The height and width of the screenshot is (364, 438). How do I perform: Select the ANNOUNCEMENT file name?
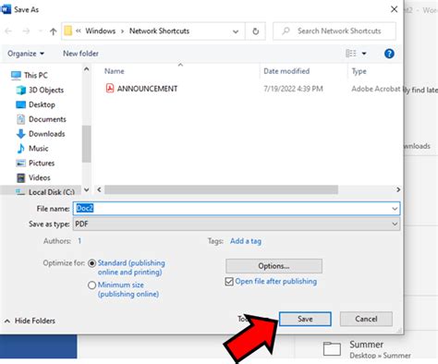[147, 89]
